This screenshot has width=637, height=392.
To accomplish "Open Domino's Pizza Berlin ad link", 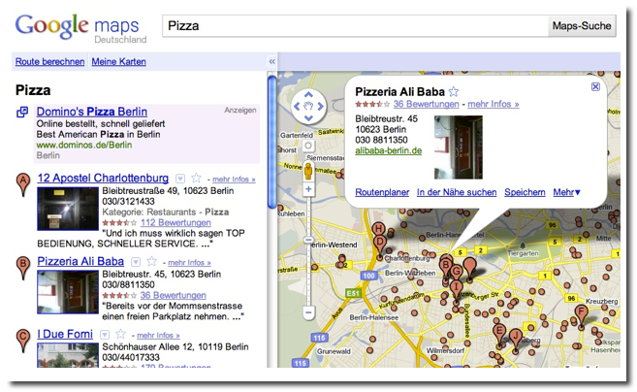I will (x=92, y=112).
